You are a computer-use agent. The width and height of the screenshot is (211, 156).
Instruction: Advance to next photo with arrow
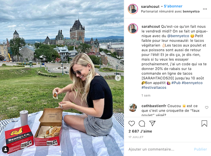118,78
